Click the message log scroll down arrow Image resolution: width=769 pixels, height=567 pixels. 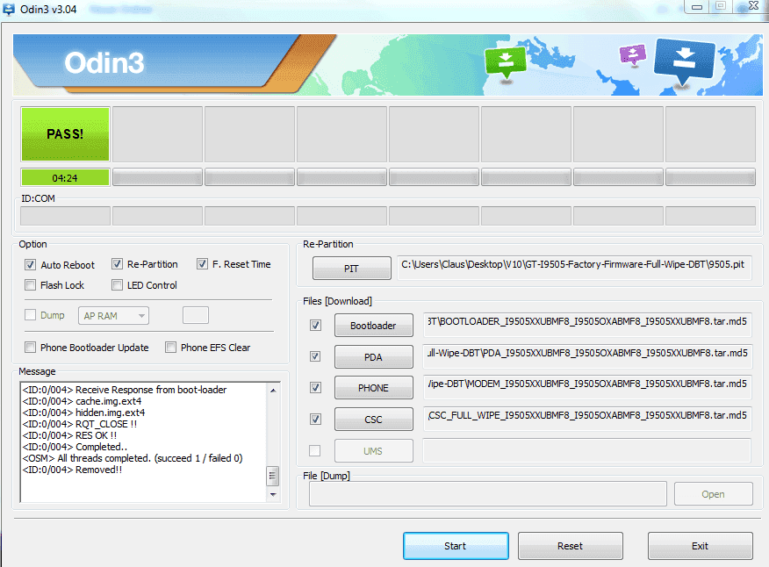[x=273, y=494]
